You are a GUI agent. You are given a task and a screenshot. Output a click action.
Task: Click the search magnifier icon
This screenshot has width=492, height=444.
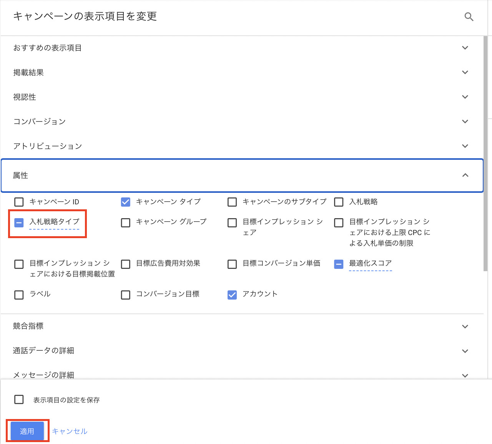pyautogui.click(x=469, y=17)
